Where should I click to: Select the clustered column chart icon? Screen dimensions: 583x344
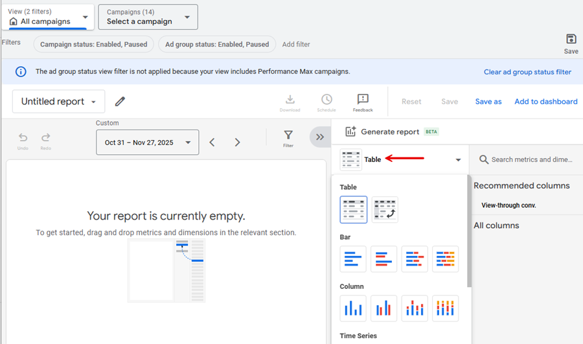coord(383,308)
